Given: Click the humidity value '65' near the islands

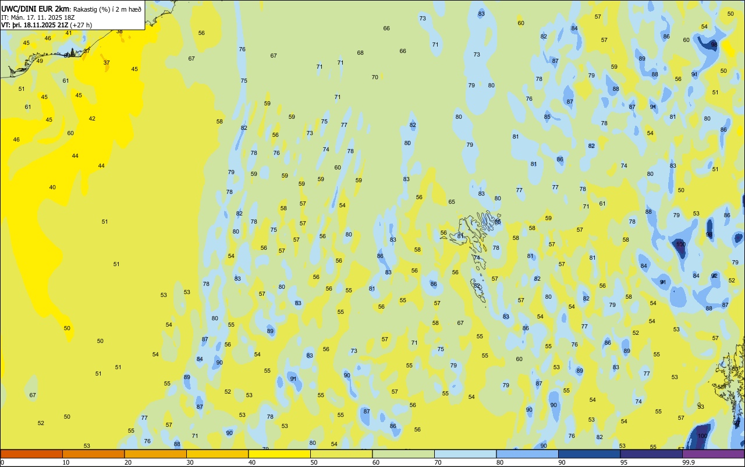Looking at the screenshot, I should [x=452, y=201].
